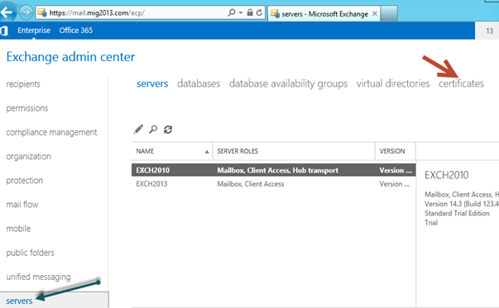The width and height of the screenshot is (499, 308).
Task: Click 'Version 14.3' text in details pane
Action: [x=444, y=204]
